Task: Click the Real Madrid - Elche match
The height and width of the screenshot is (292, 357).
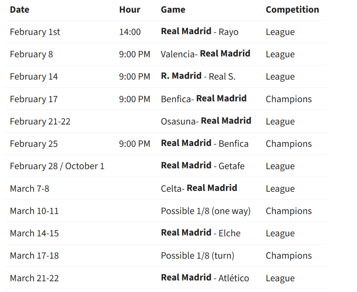Action: [200, 233]
